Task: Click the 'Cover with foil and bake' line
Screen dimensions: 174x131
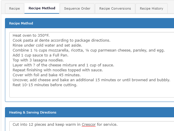Action: [47, 75]
